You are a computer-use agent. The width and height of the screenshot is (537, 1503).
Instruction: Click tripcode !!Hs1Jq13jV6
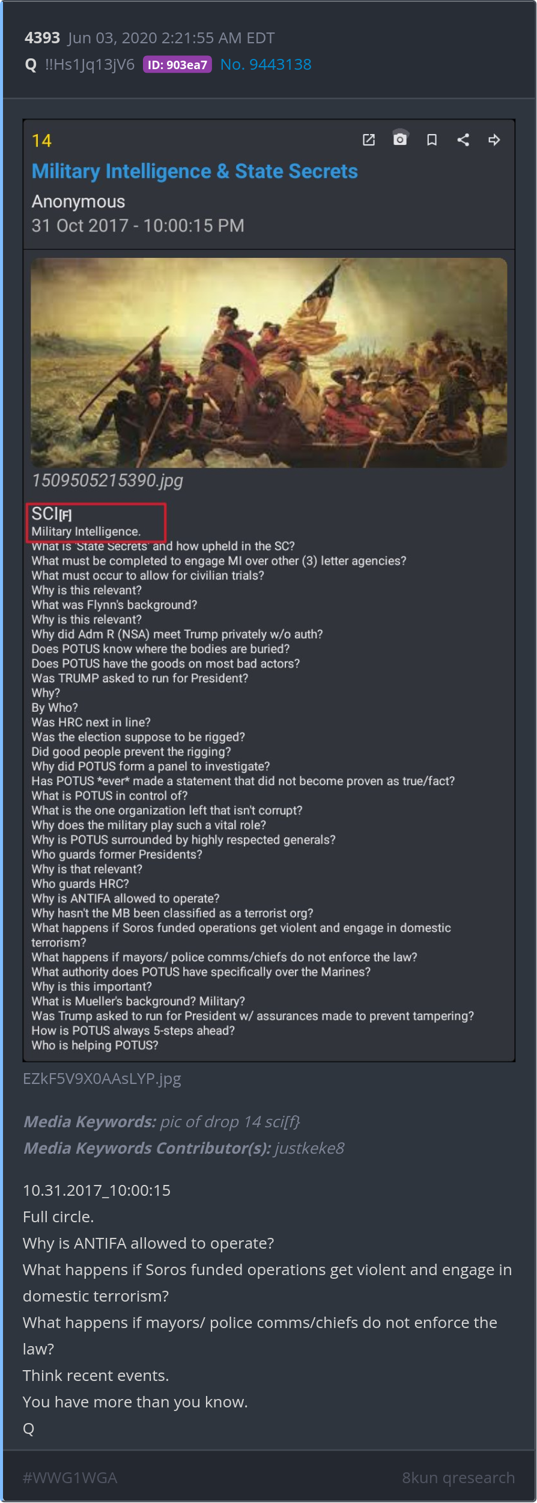tap(89, 64)
